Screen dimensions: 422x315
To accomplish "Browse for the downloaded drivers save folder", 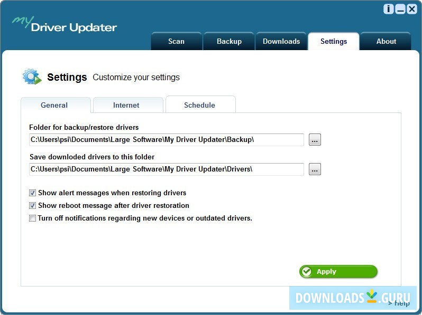I will [315, 169].
